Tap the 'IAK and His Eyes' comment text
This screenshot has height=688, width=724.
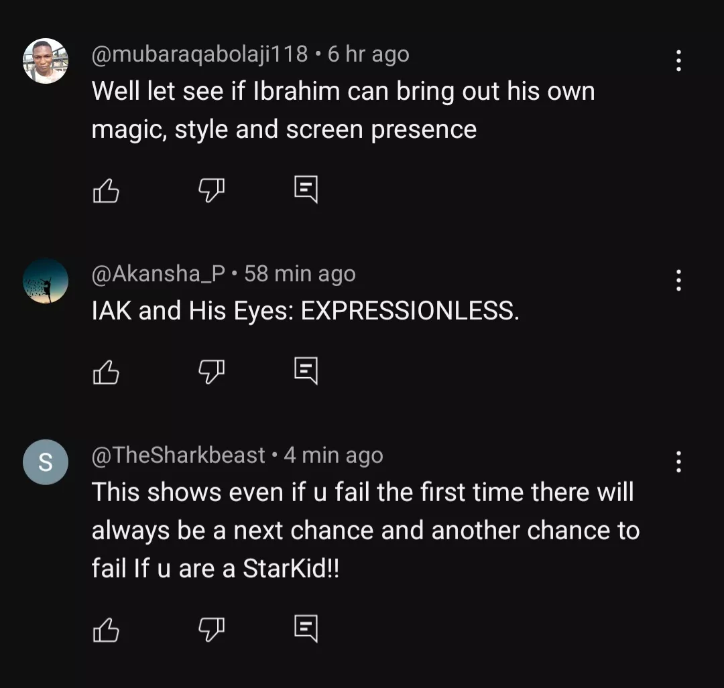point(305,311)
